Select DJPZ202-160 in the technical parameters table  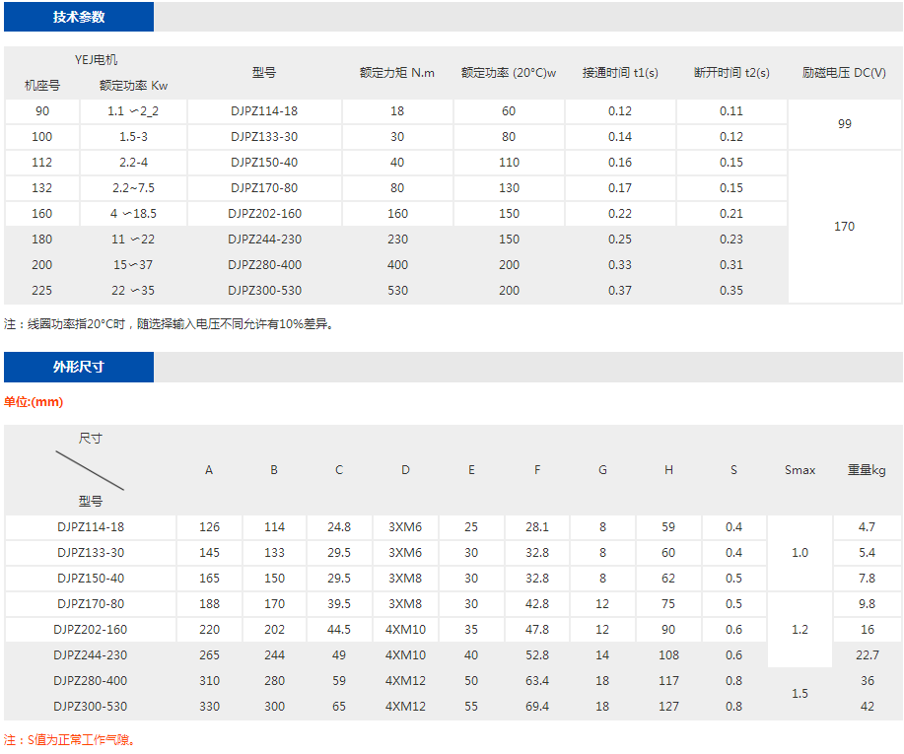point(264,214)
